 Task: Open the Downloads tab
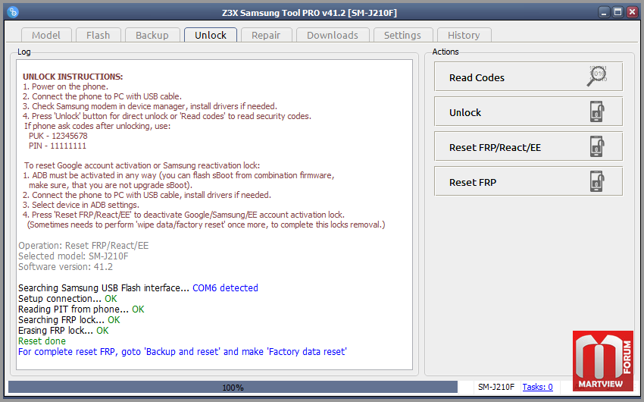tap(333, 36)
